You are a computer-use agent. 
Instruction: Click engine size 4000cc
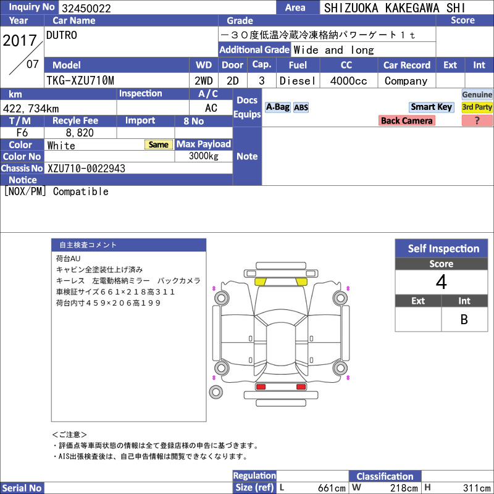click(x=348, y=81)
